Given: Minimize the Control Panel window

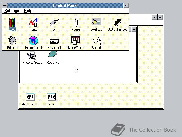Looking at the screenshot, I should point(126,5).
